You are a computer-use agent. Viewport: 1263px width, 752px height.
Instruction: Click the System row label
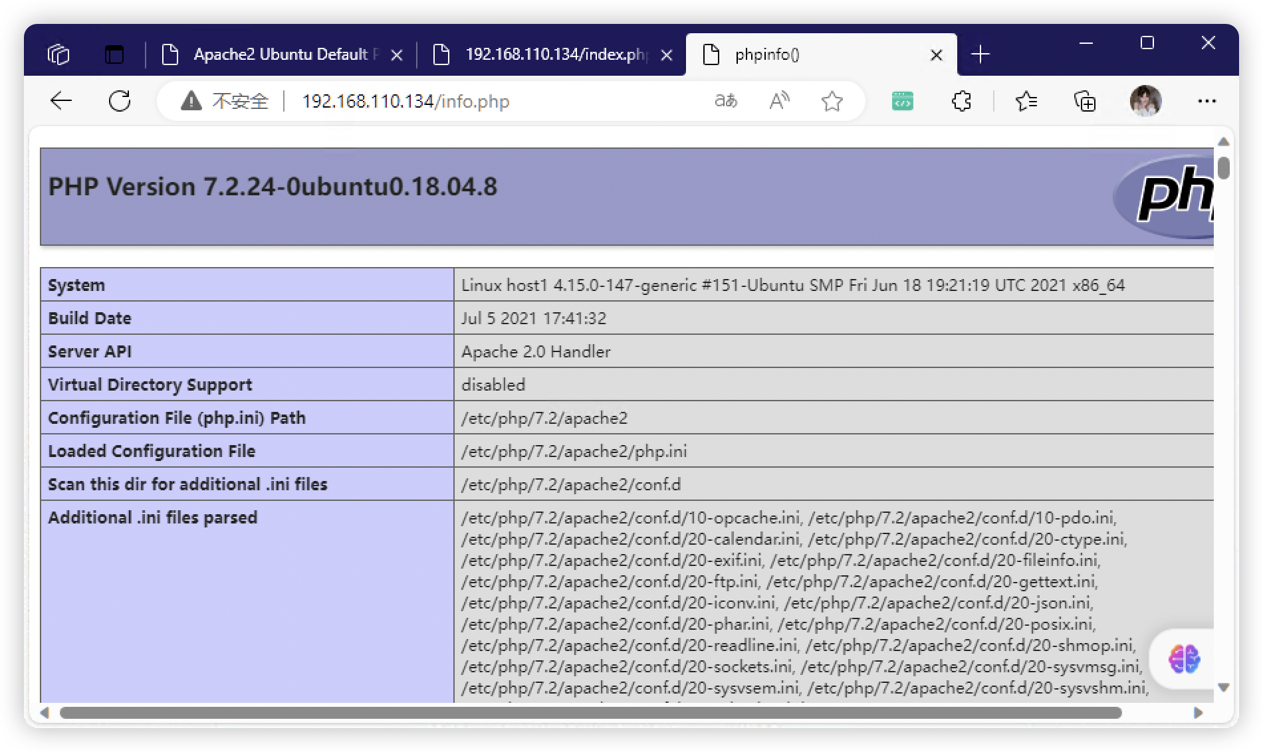click(76, 285)
